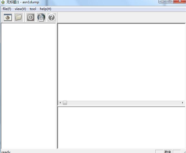Screen dimensions: 186x153
Task: Click the round power-style toolbar icon
Action: pyautogui.click(x=31, y=17)
